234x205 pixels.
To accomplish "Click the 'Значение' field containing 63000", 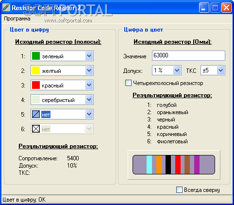I will pos(188,55).
